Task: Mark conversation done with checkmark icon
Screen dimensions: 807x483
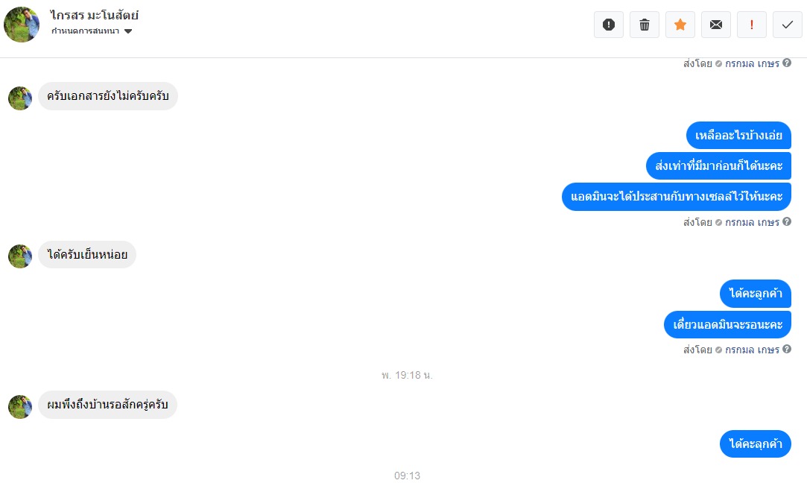Action: click(788, 25)
